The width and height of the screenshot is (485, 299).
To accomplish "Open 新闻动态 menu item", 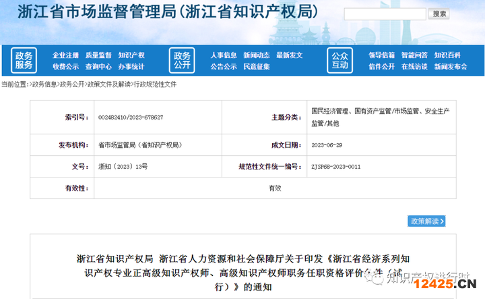I will (256, 55).
